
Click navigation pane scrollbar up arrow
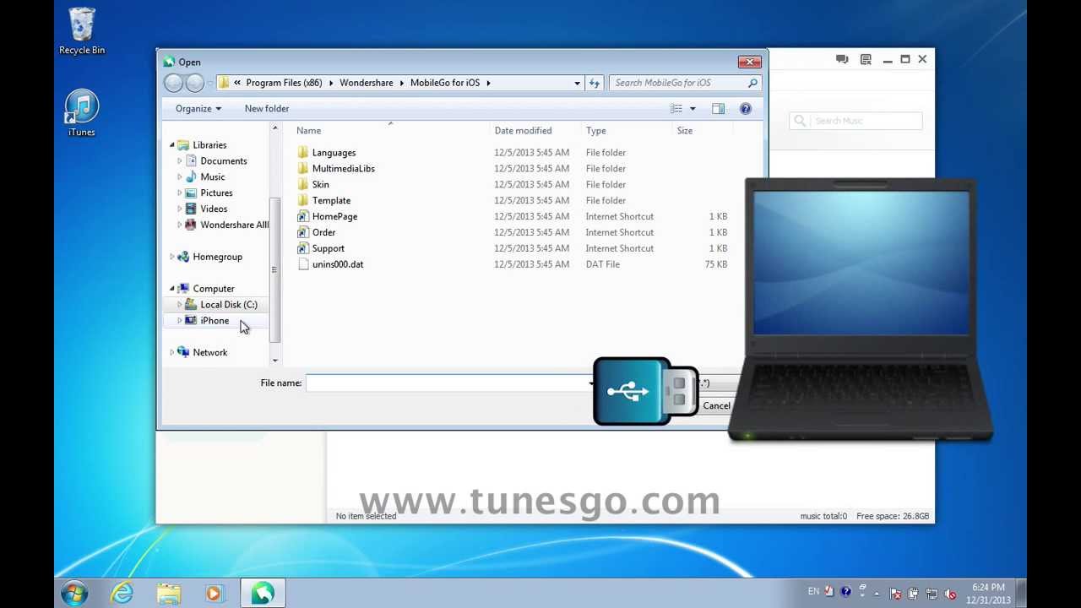click(x=274, y=128)
